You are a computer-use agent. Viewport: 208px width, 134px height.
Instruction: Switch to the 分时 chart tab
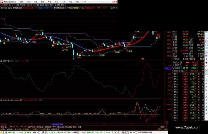tap(6, 5)
